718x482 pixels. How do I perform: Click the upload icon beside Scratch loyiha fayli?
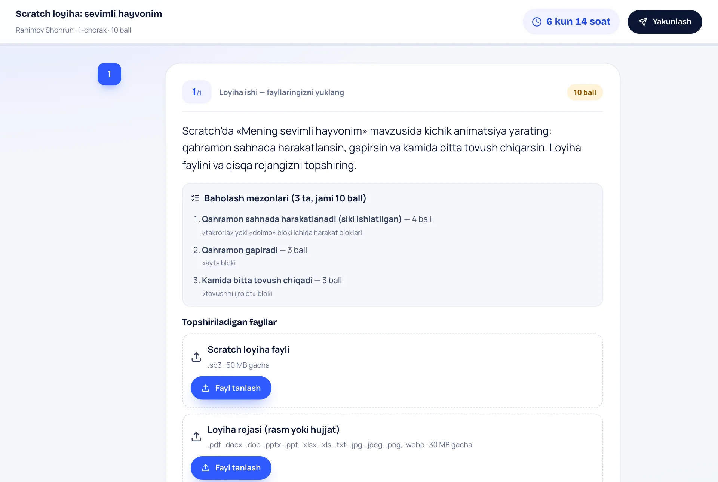point(196,357)
